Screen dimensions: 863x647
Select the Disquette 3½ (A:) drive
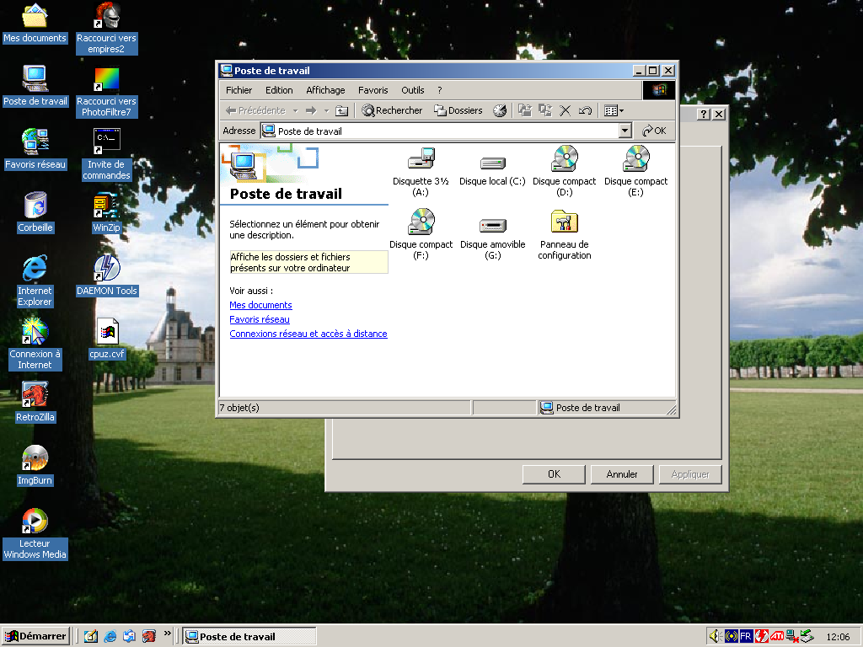[421, 159]
